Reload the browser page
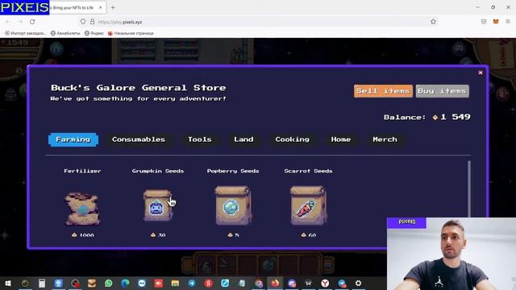This screenshot has width=516, height=290. [x=32, y=22]
